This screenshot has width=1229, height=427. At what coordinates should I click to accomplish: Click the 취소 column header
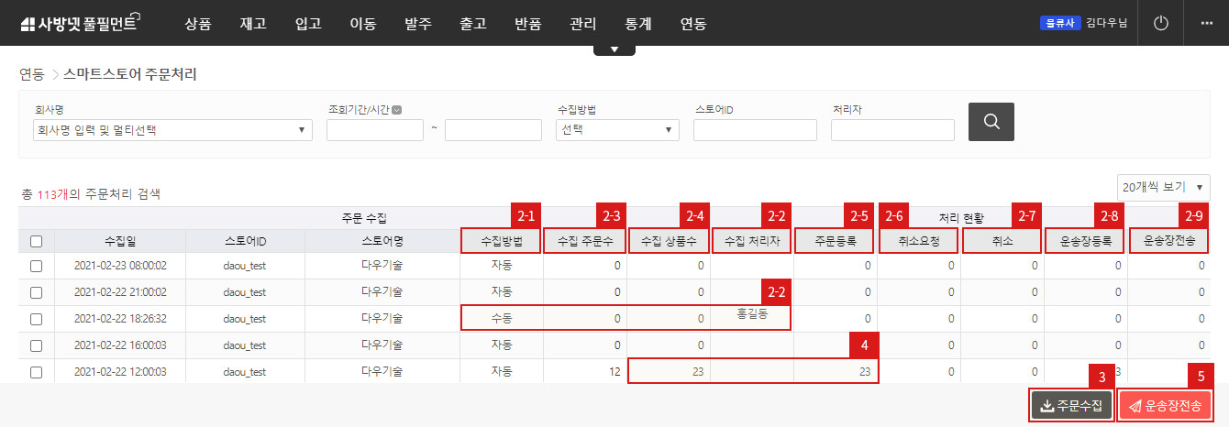pyautogui.click(x=1002, y=242)
